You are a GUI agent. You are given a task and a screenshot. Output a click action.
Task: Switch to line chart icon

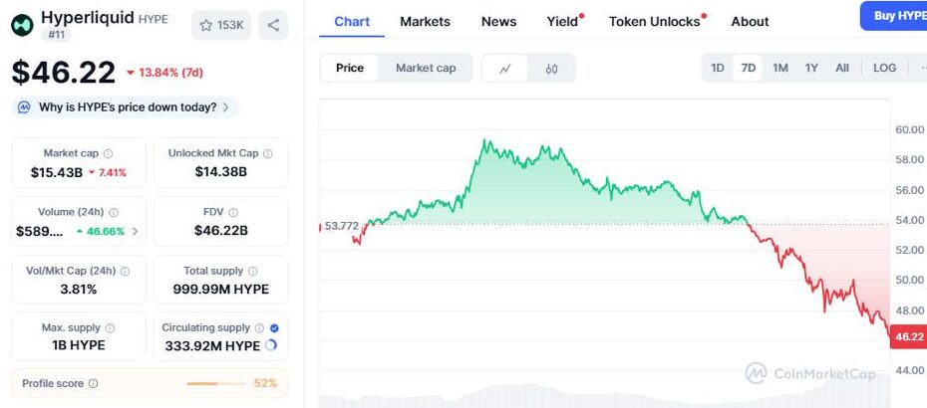(x=506, y=69)
